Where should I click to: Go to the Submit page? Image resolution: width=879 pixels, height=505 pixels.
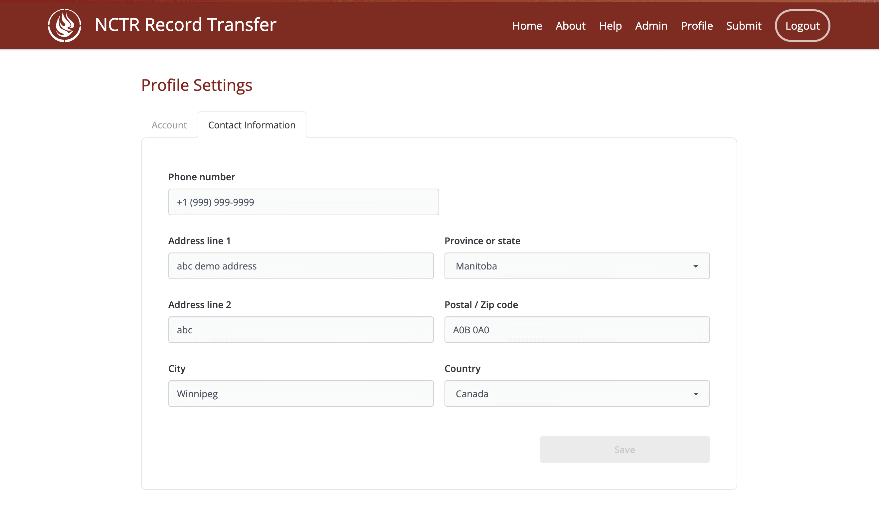744,26
